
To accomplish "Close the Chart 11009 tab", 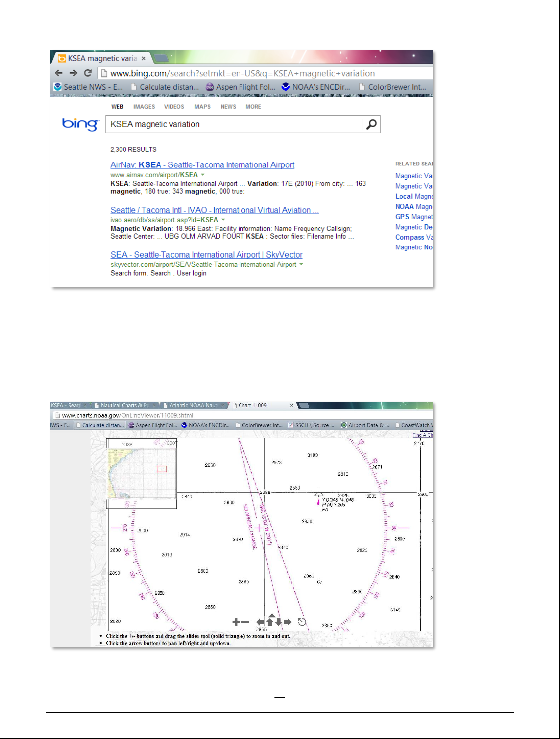I will coord(292,405).
